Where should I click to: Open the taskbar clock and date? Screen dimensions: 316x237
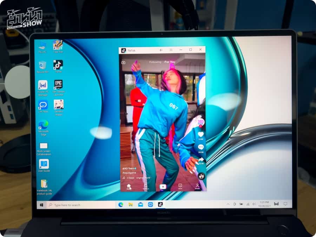[x=264, y=204]
